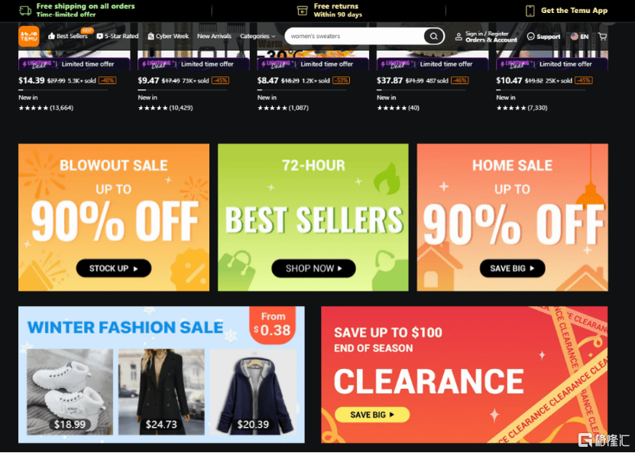Image resolution: width=635 pixels, height=453 pixels.
Task: Click the Temu logo icon
Action: coord(29,36)
